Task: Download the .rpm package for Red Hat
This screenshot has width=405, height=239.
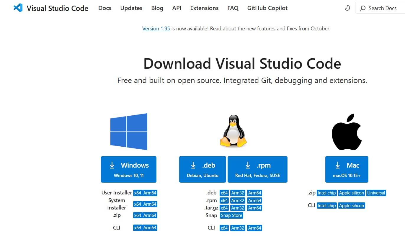Action: [x=257, y=169]
